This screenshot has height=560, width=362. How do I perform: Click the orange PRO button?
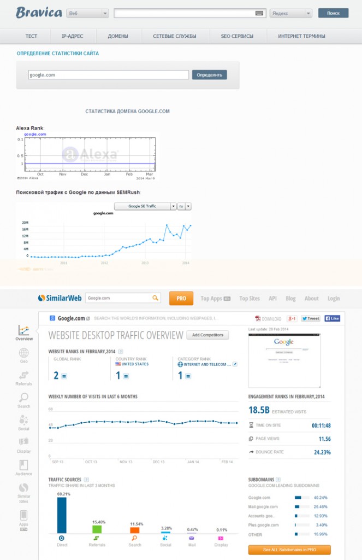click(181, 298)
